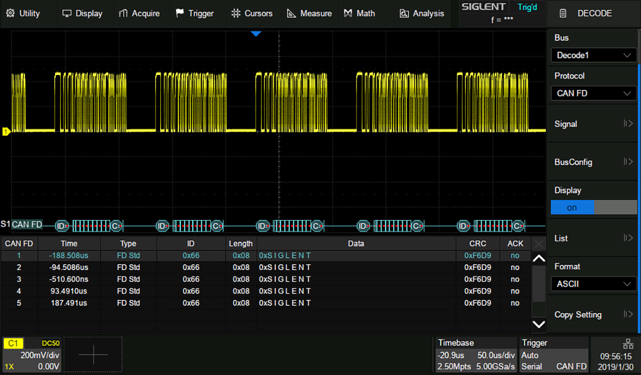This screenshot has width=641, height=375.
Task: Open the Analysis menu
Action: (x=422, y=13)
